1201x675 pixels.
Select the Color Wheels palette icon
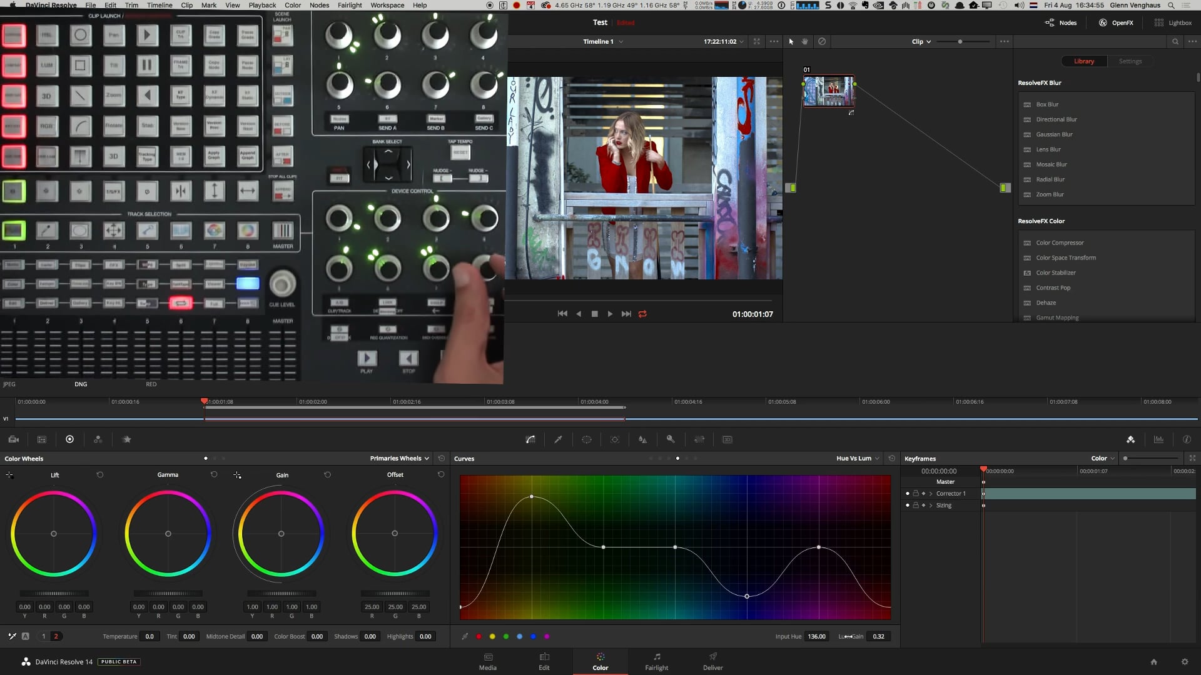click(x=69, y=439)
